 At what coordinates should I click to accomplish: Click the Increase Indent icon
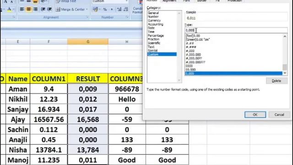(x=49, y=9)
